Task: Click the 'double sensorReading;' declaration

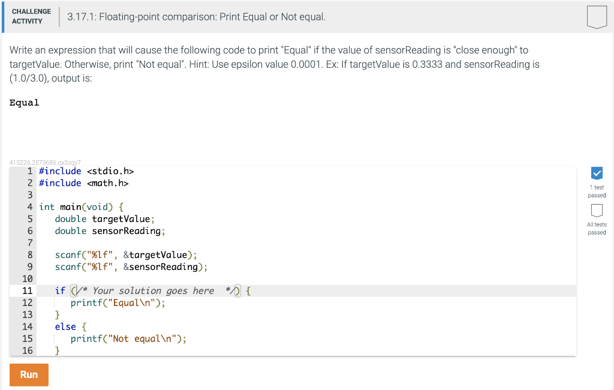Action: coord(110,231)
